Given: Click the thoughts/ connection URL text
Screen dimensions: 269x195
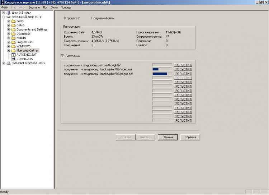Looking at the screenshot, I should (x=101, y=65).
